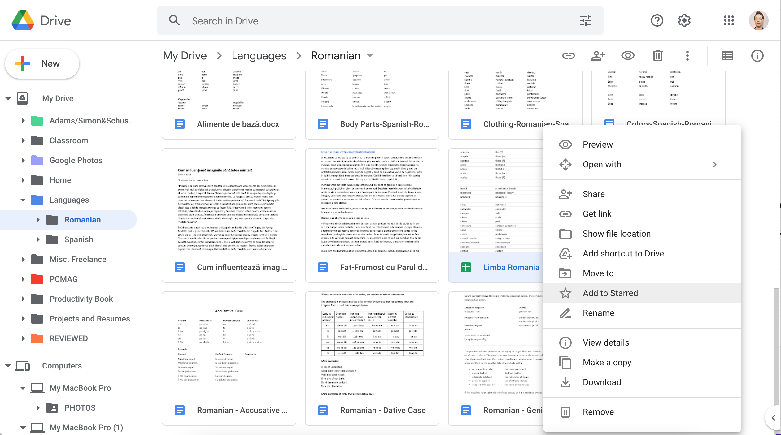Click the Search filter options icon

click(x=586, y=20)
